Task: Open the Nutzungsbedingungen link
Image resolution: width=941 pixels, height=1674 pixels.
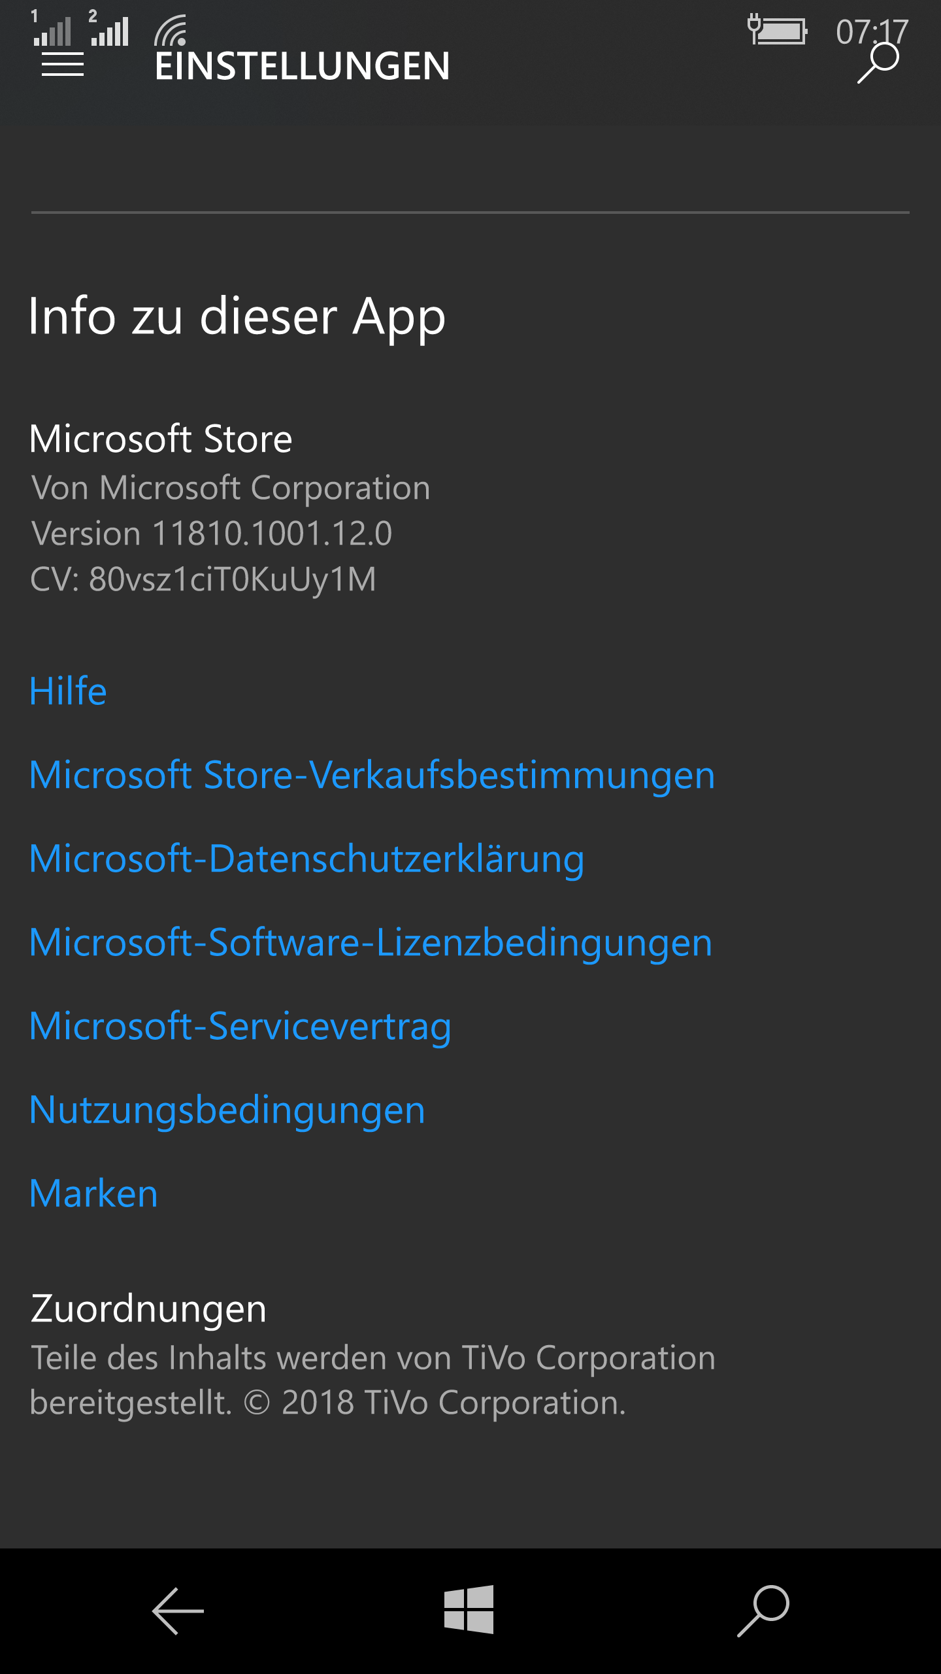Action: click(227, 1110)
